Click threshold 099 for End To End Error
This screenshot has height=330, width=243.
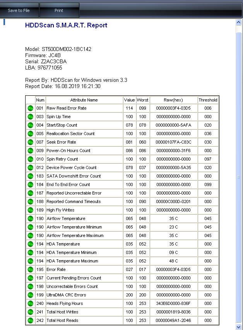(208, 184)
